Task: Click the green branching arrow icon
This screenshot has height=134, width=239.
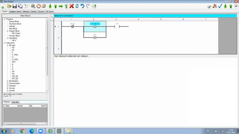Action: (x=66, y=6)
